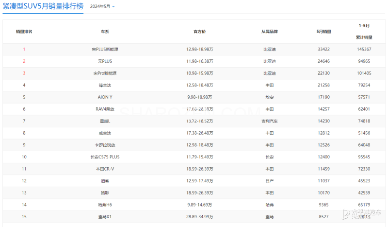This screenshot has width=388, height=227.
Task: Open the 宋Pro新能源 model page
Action: tap(105, 73)
